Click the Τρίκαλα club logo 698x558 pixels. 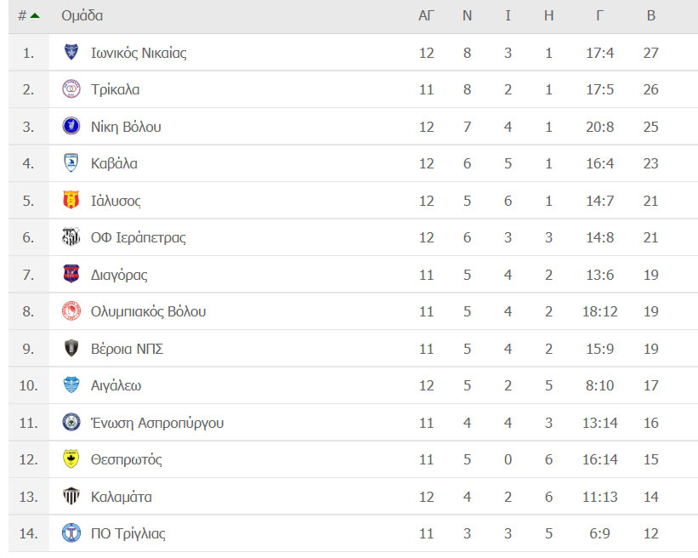point(71,89)
